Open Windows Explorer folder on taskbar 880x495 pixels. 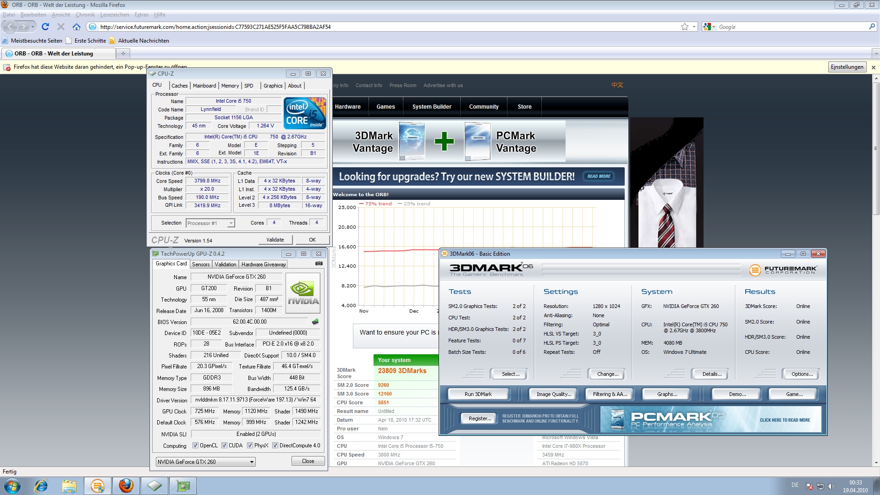point(69,486)
